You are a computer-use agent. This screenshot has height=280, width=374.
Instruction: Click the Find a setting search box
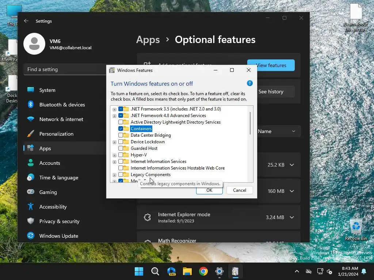(65, 69)
